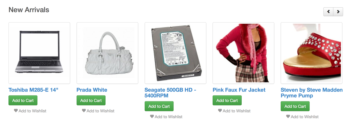Click heart icon under Pink Faux Fur Jacket
The image size is (351, 128).
click(x=220, y=110)
